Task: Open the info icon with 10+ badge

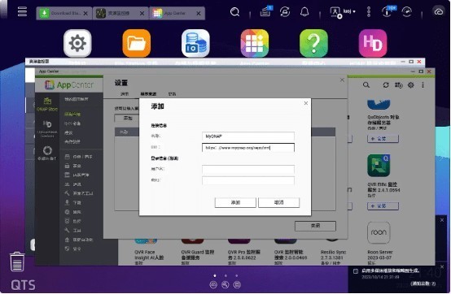Action: point(388,12)
